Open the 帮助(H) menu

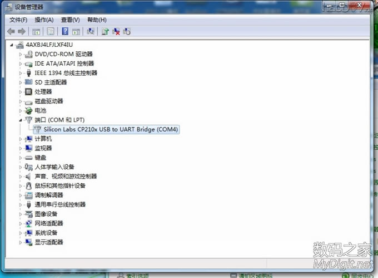tap(97, 20)
